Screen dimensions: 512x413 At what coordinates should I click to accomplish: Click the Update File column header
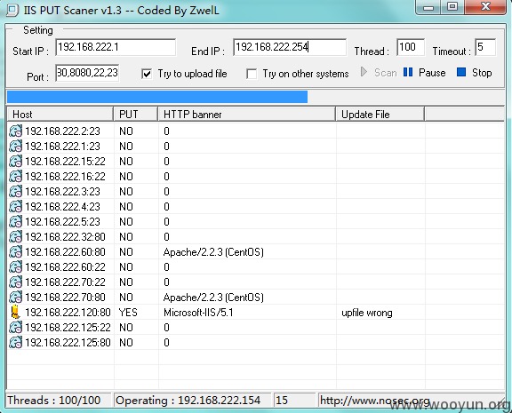(380, 115)
